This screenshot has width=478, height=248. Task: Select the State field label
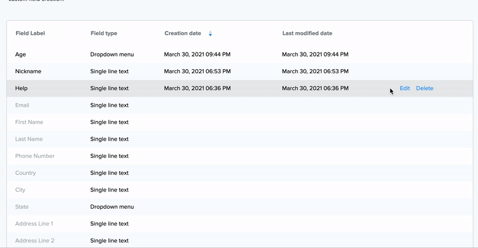click(x=22, y=207)
